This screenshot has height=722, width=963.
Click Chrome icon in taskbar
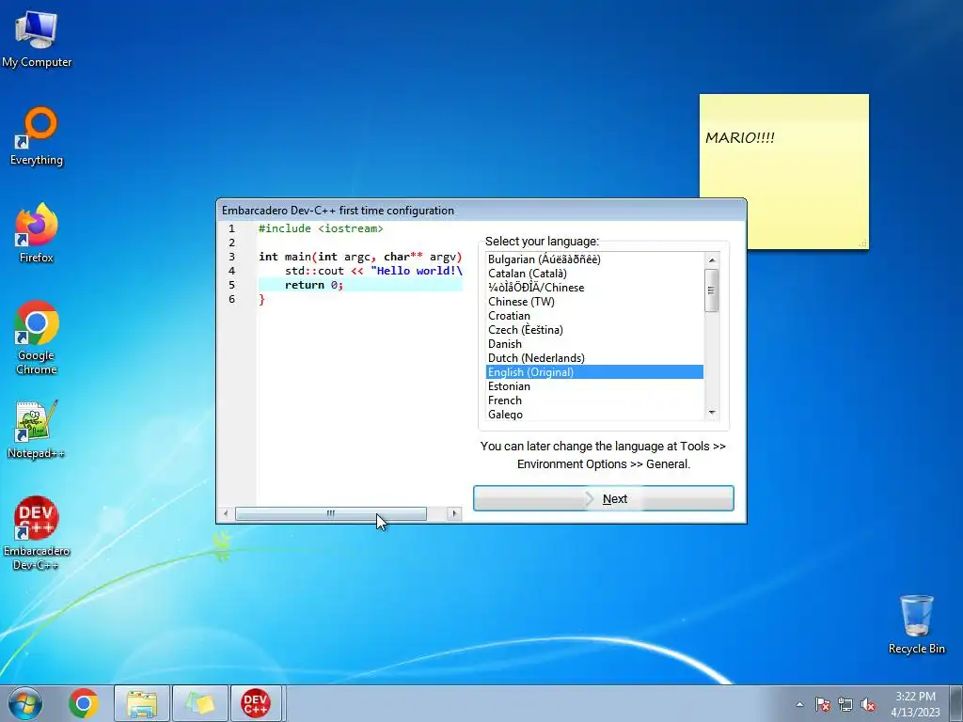84,703
